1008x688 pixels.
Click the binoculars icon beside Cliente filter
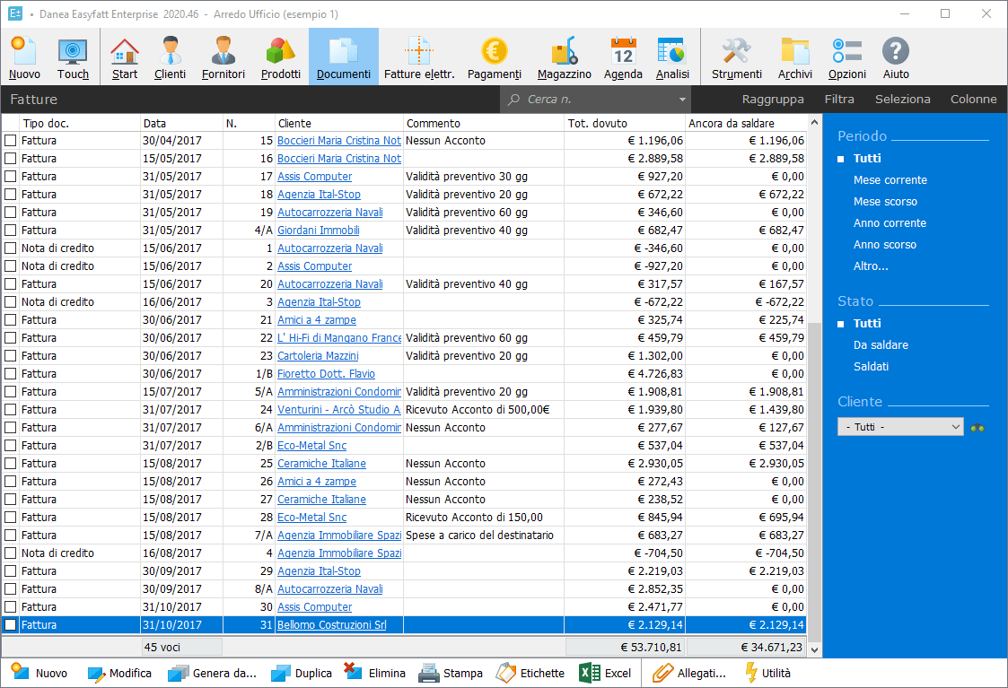(977, 428)
